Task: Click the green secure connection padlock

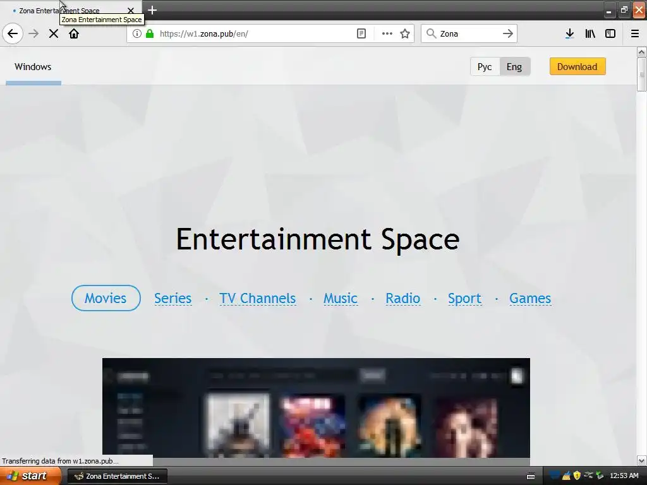Action: click(x=150, y=33)
